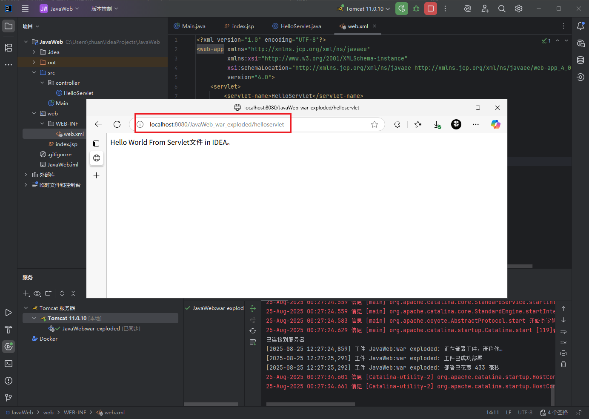Viewport: 589px width, 419px height.
Task: Open Code With Me add user icon
Action: (x=485, y=9)
